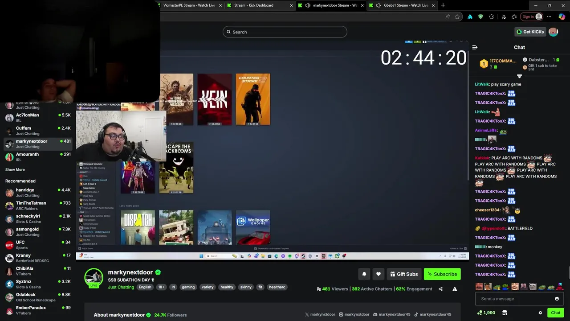Screen dimensions: 570x321
Task: Open the markynextdoor45 TikTok link
Action: pyautogui.click(x=432, y=314)
